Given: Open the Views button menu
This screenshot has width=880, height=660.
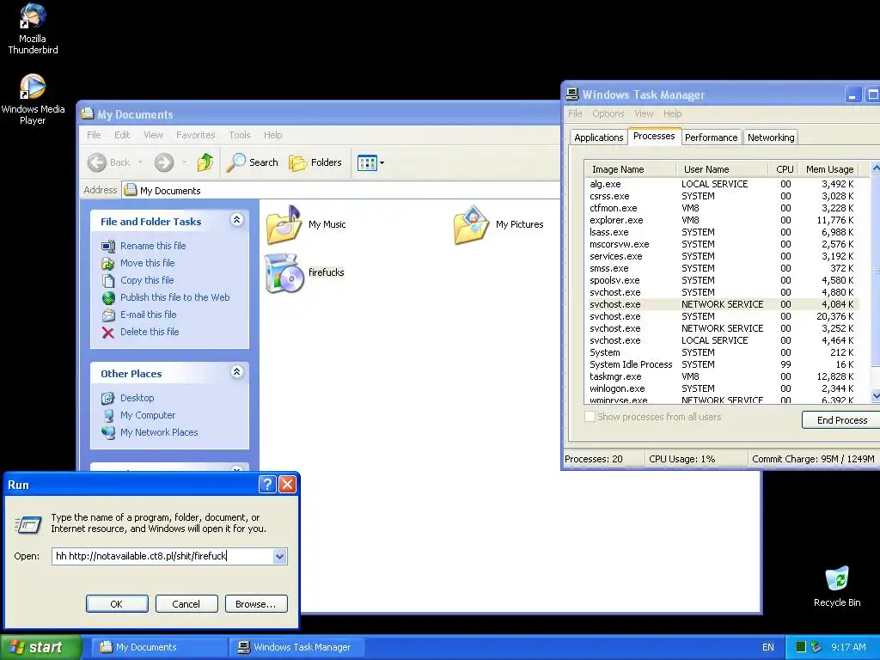Looking at the screenshot, I should tap(371, 162).
